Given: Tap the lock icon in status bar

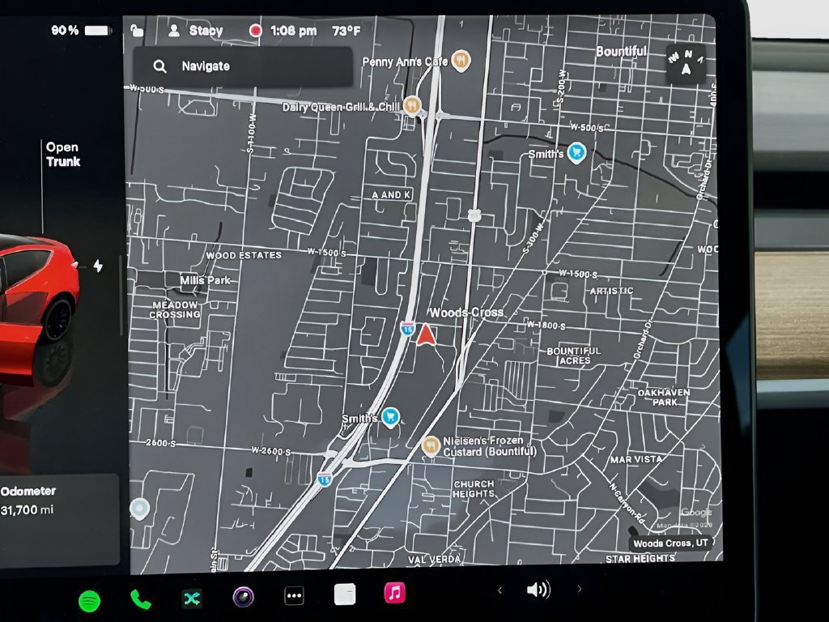Looking at the screenshot, I should (x=137, y=30).
